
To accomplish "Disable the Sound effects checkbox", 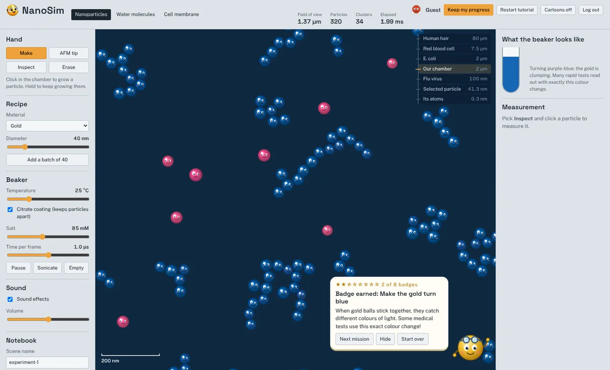I will click(x=10, y=299).
